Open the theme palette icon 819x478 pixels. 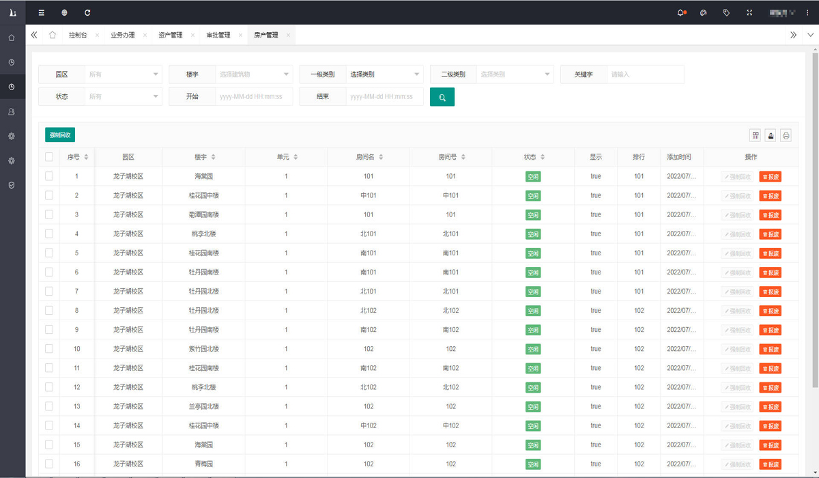click(704, 12)
